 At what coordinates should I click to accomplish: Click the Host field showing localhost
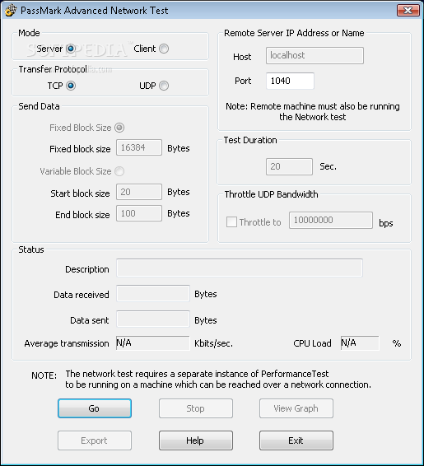(x=315, y=56)
